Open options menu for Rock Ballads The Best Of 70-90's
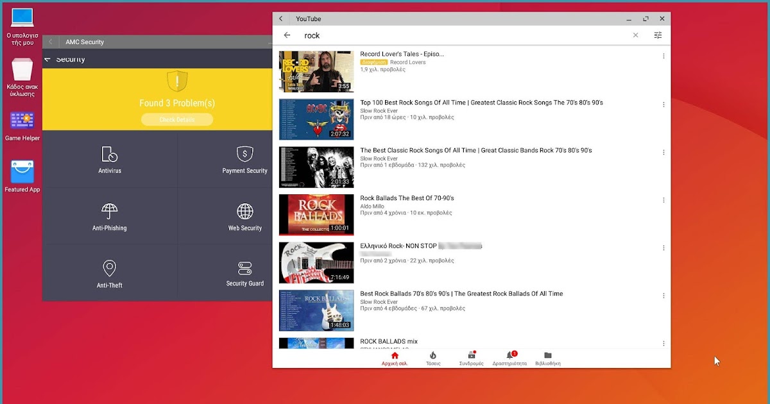 (663, 200)
